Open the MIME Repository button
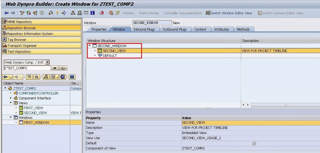Image resolution: width=320 pixels, height=153 pixels. pyautogui.click(x=42, y=22)
